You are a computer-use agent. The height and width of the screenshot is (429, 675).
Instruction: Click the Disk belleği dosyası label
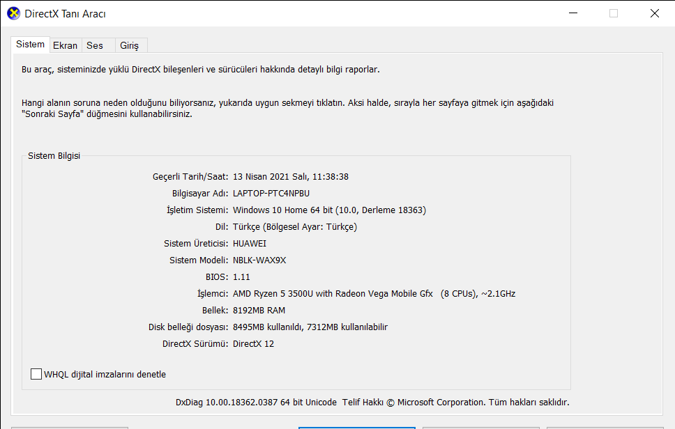coord(188,327)
